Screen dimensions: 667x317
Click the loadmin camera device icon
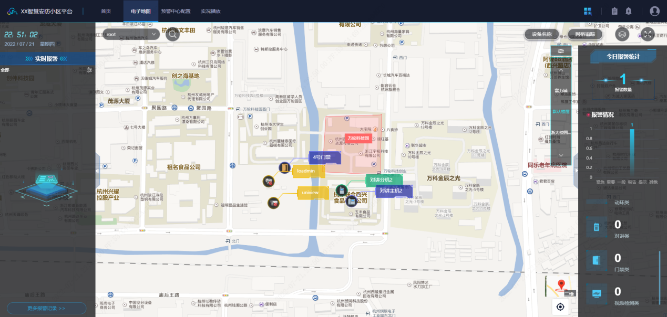269,181
